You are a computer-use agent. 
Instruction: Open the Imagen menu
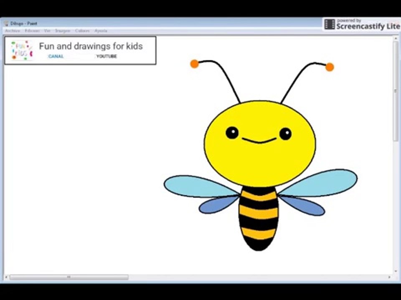63,30
